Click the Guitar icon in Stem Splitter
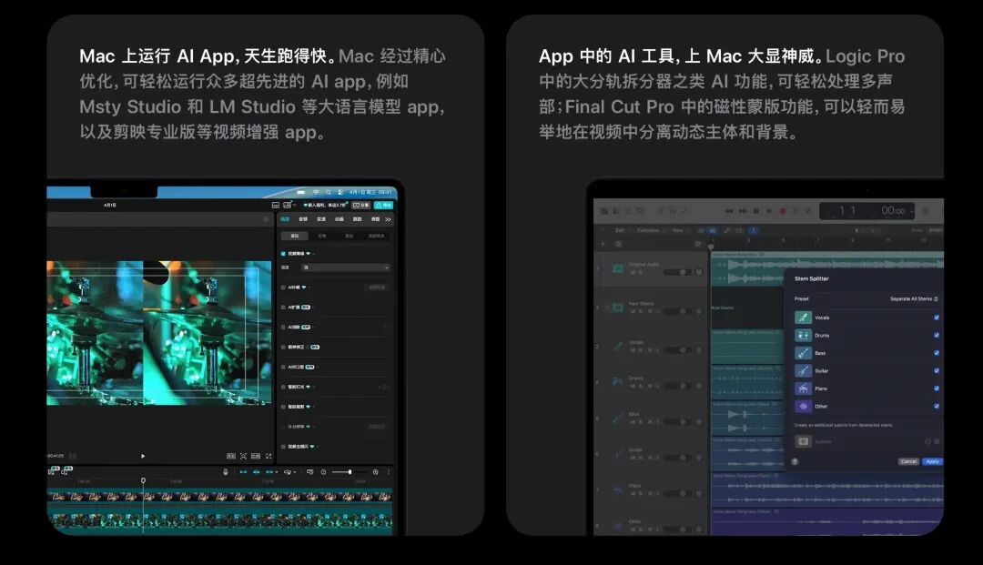Screen dimensions: 983x565 [x=804, y=371]
